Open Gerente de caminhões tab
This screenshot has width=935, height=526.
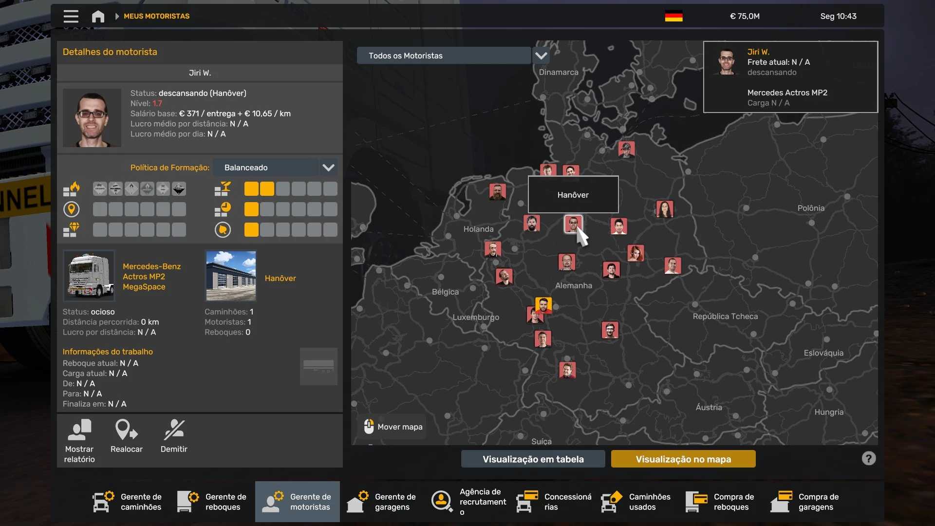(x=128, y=502)
